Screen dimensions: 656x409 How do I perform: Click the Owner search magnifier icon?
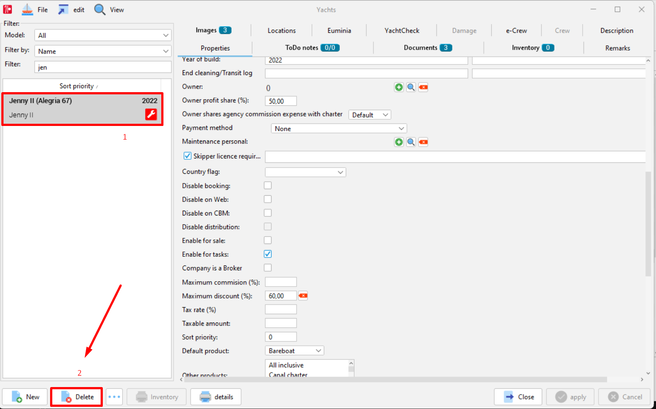[411, 87]
